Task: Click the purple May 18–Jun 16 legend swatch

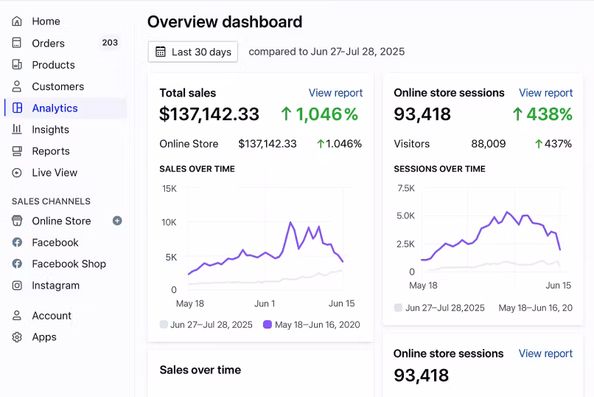Action: coord(268,324)
